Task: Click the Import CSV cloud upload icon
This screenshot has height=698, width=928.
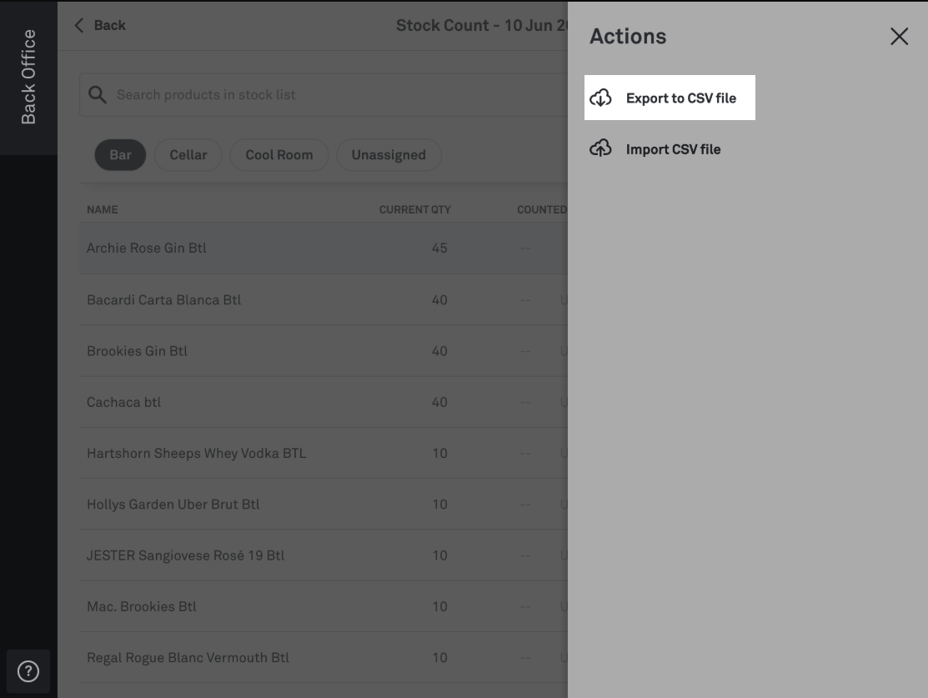Action: [600, 148]
